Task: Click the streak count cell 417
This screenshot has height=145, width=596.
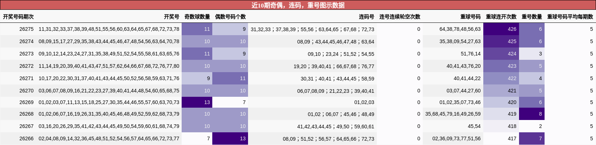Action: (x=501, y=138)
